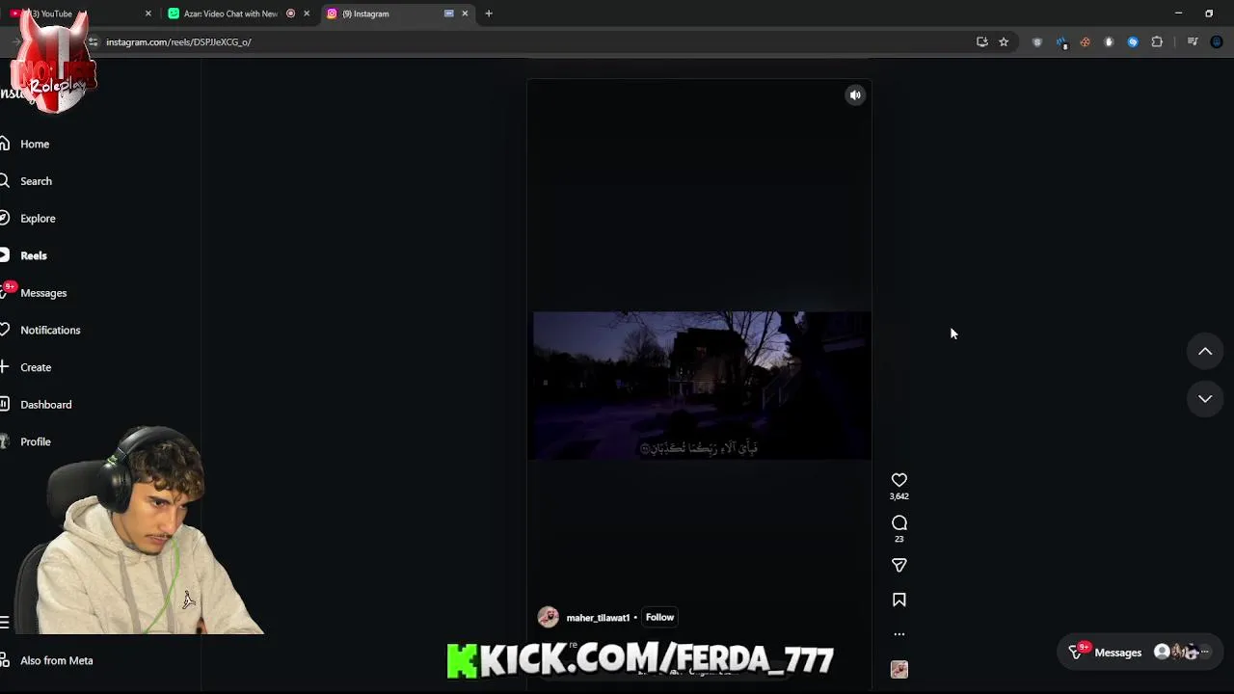Open the blue extension with badge
1234x694 pixels.
click(1061, 42)
